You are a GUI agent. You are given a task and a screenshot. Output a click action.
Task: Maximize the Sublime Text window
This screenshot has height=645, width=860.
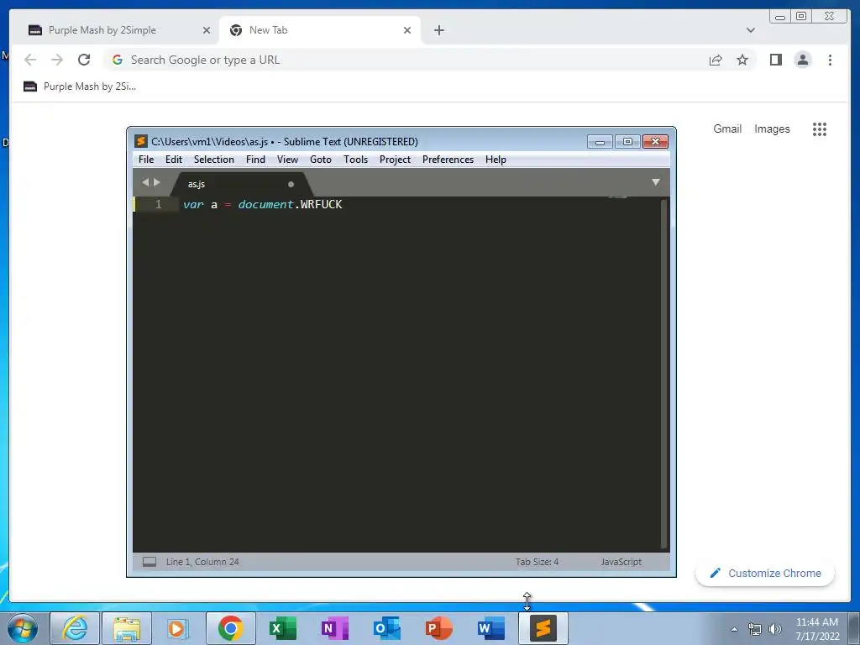[627, 142]
